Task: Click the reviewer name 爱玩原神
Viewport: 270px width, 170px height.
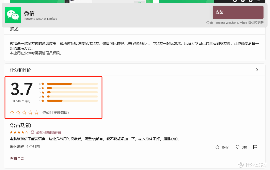Action: (17, 147)
